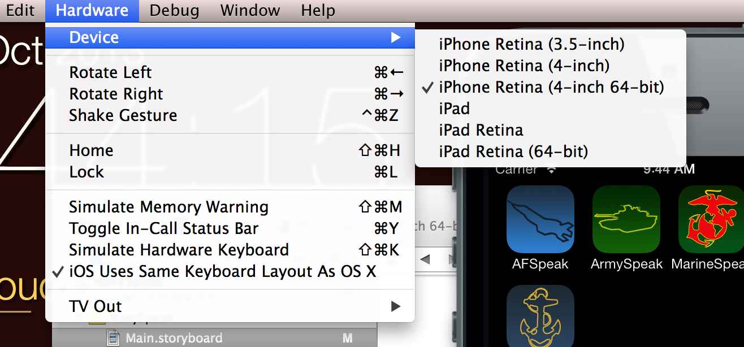Select checked iPhone Retina (4-inch 64-bit)
Image resolution: width=744 pixels, height=347 pixels.
(x=551, y=87)
